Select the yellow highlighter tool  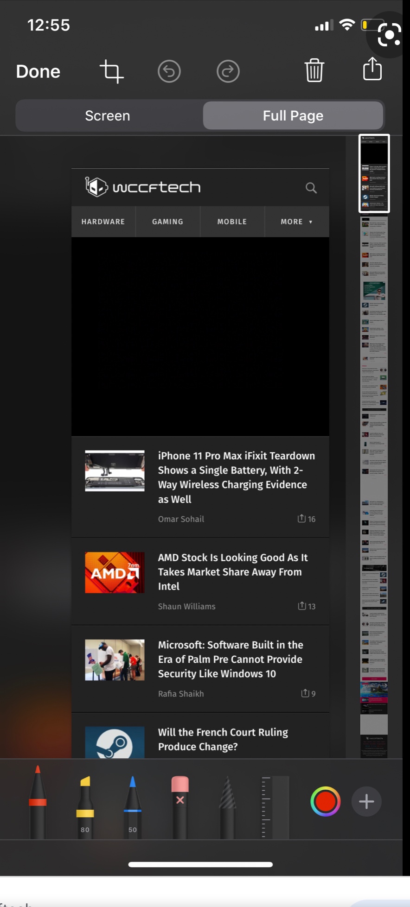coord(85,806)
